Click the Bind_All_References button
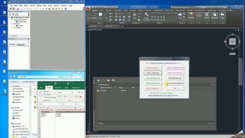Screen dimensions: 245x138 175,78
